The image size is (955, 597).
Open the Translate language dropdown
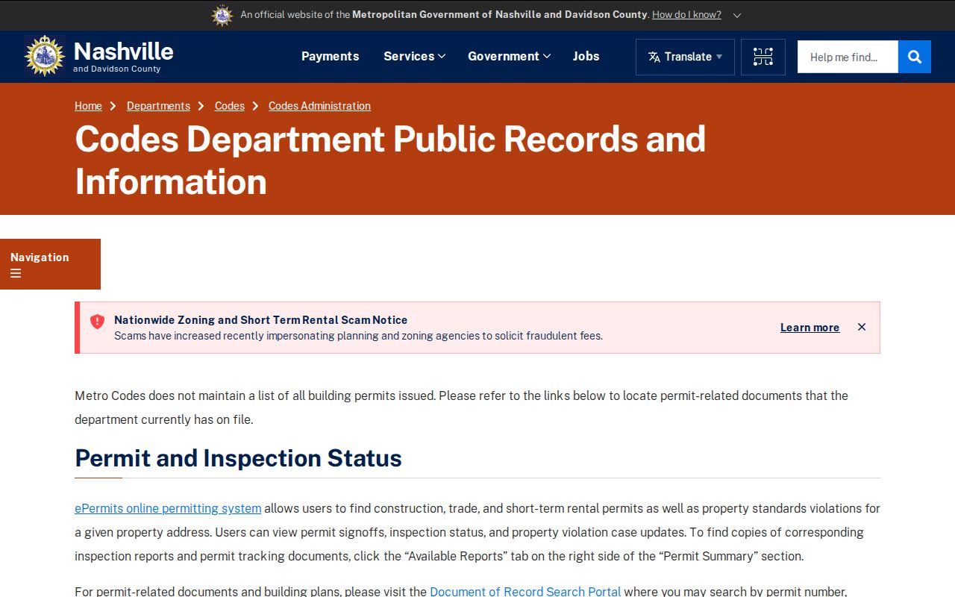pos(685,57)
